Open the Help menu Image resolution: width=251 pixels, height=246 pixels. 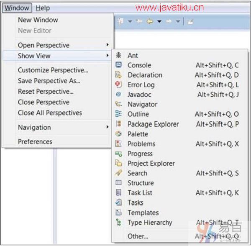tap(43, 8)
